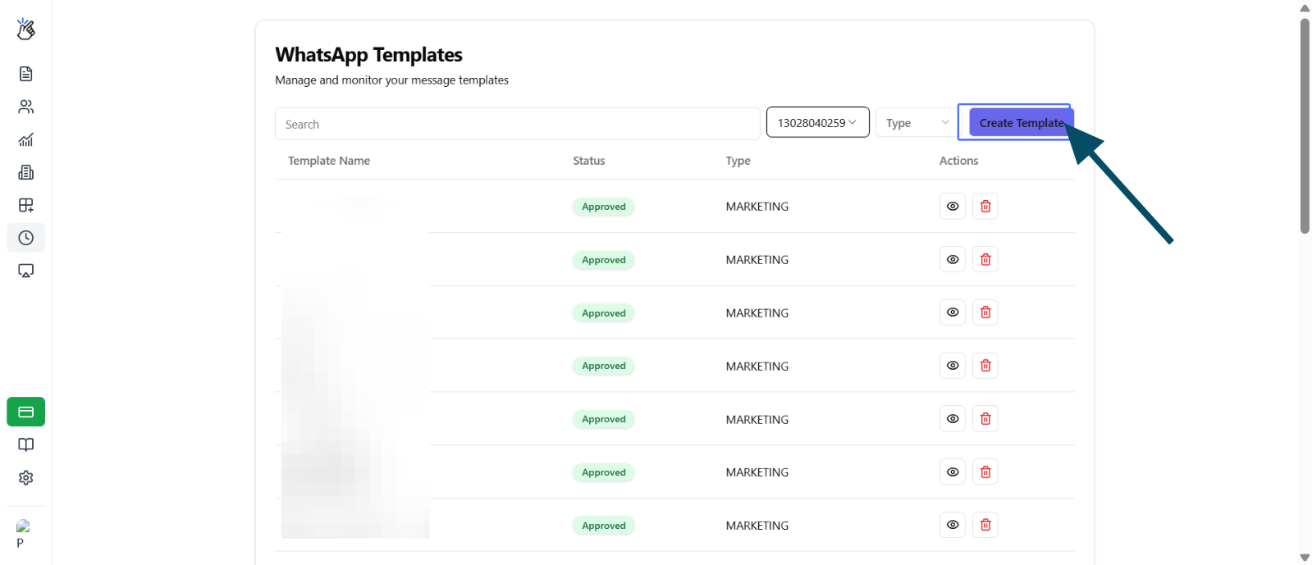Preview the fourth MARKETING template

(x=952, y=366)
